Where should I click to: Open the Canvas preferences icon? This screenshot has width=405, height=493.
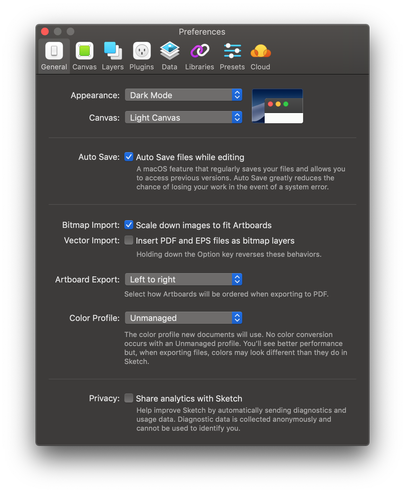[85, 51]
